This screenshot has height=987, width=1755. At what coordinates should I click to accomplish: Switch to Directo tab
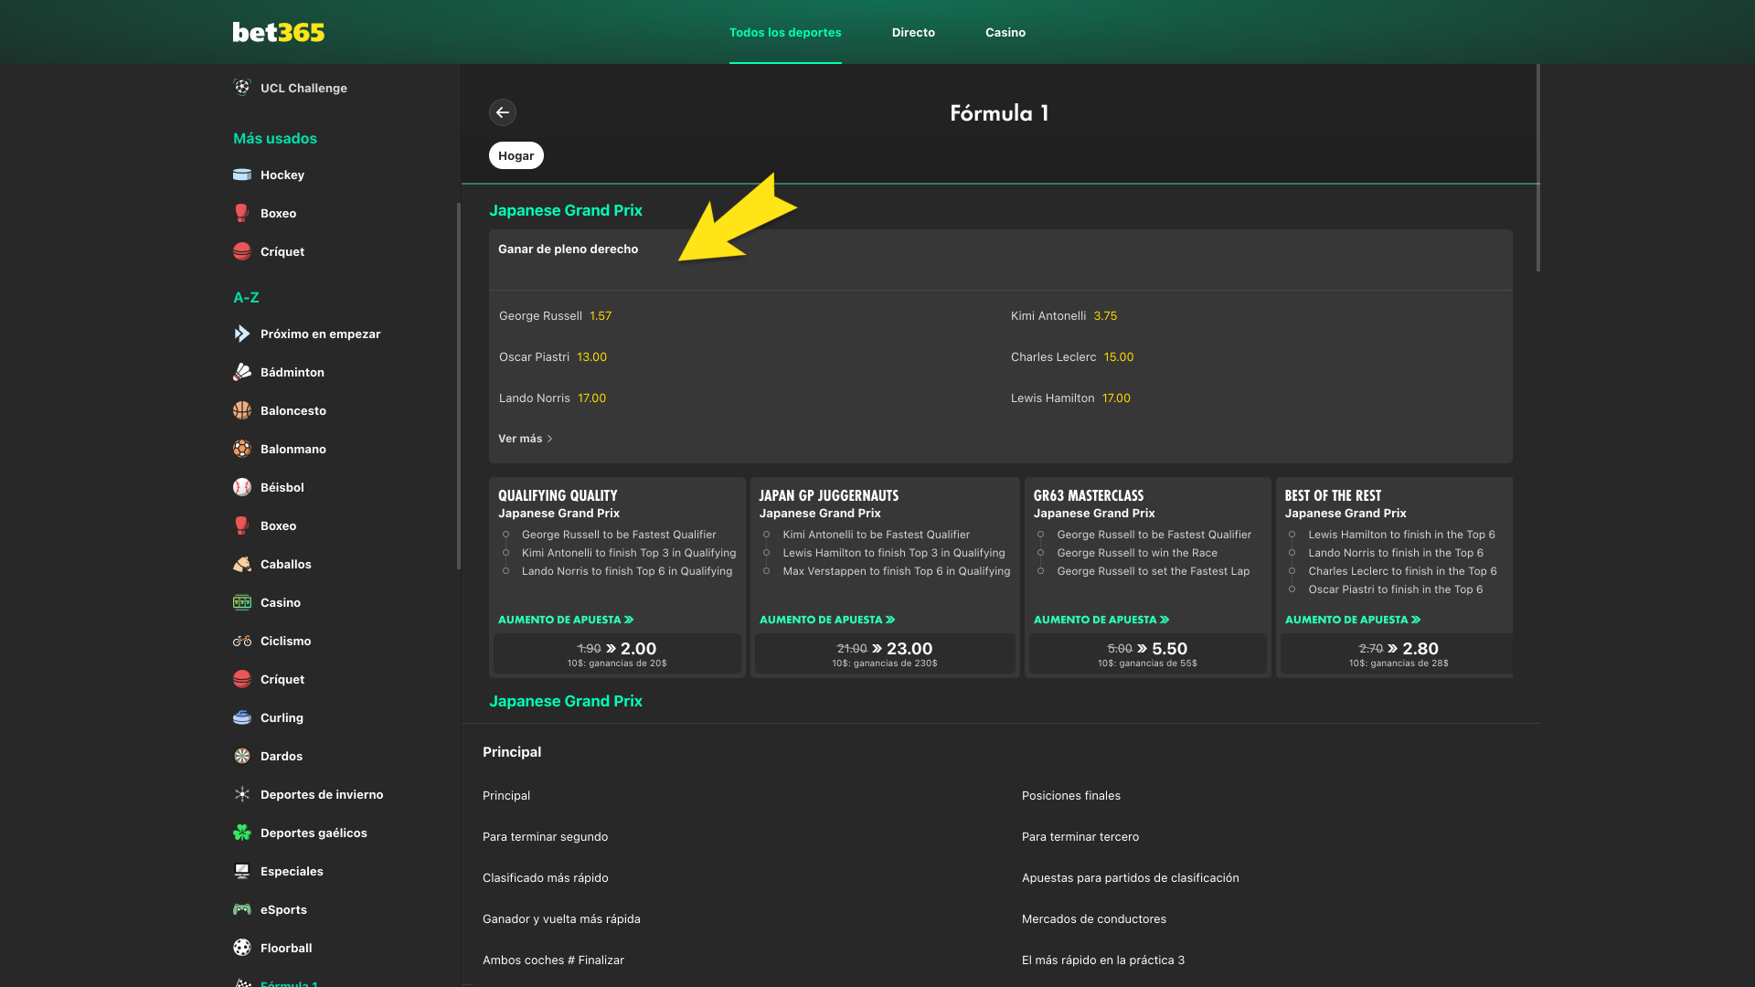(913, 32)
